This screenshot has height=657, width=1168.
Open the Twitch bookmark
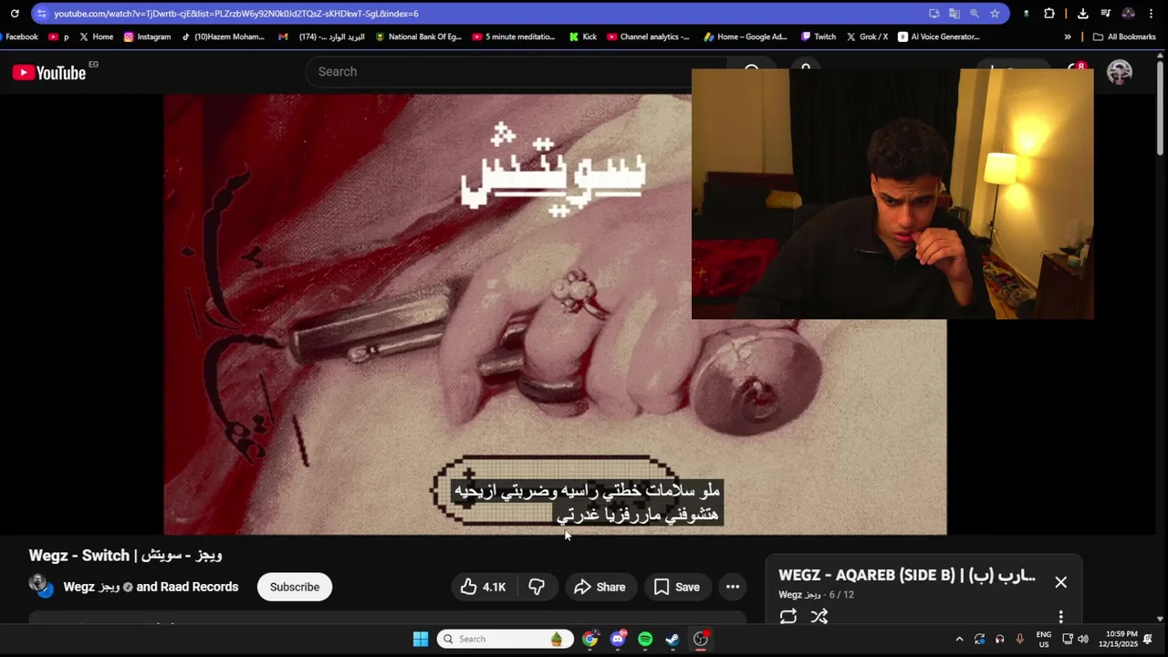(x=819, y=37)
